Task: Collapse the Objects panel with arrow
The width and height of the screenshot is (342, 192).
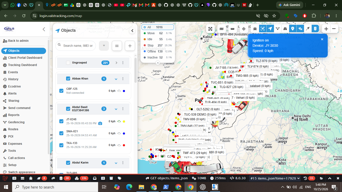Action: (132, 31)
